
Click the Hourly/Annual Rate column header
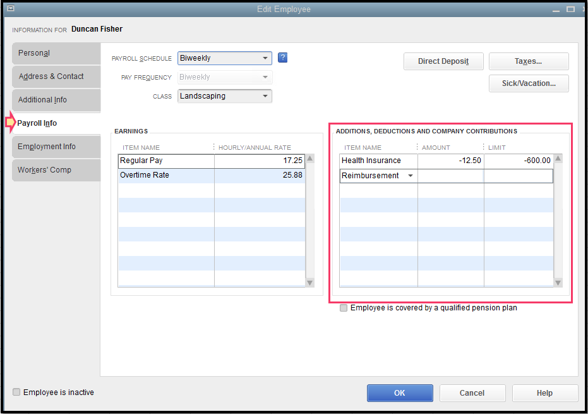click(x=255, y=147)
